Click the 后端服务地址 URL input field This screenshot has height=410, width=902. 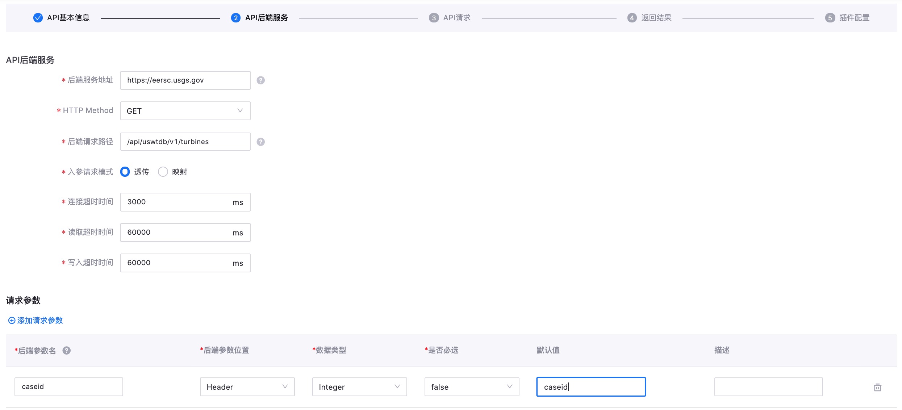coord(185,80)
